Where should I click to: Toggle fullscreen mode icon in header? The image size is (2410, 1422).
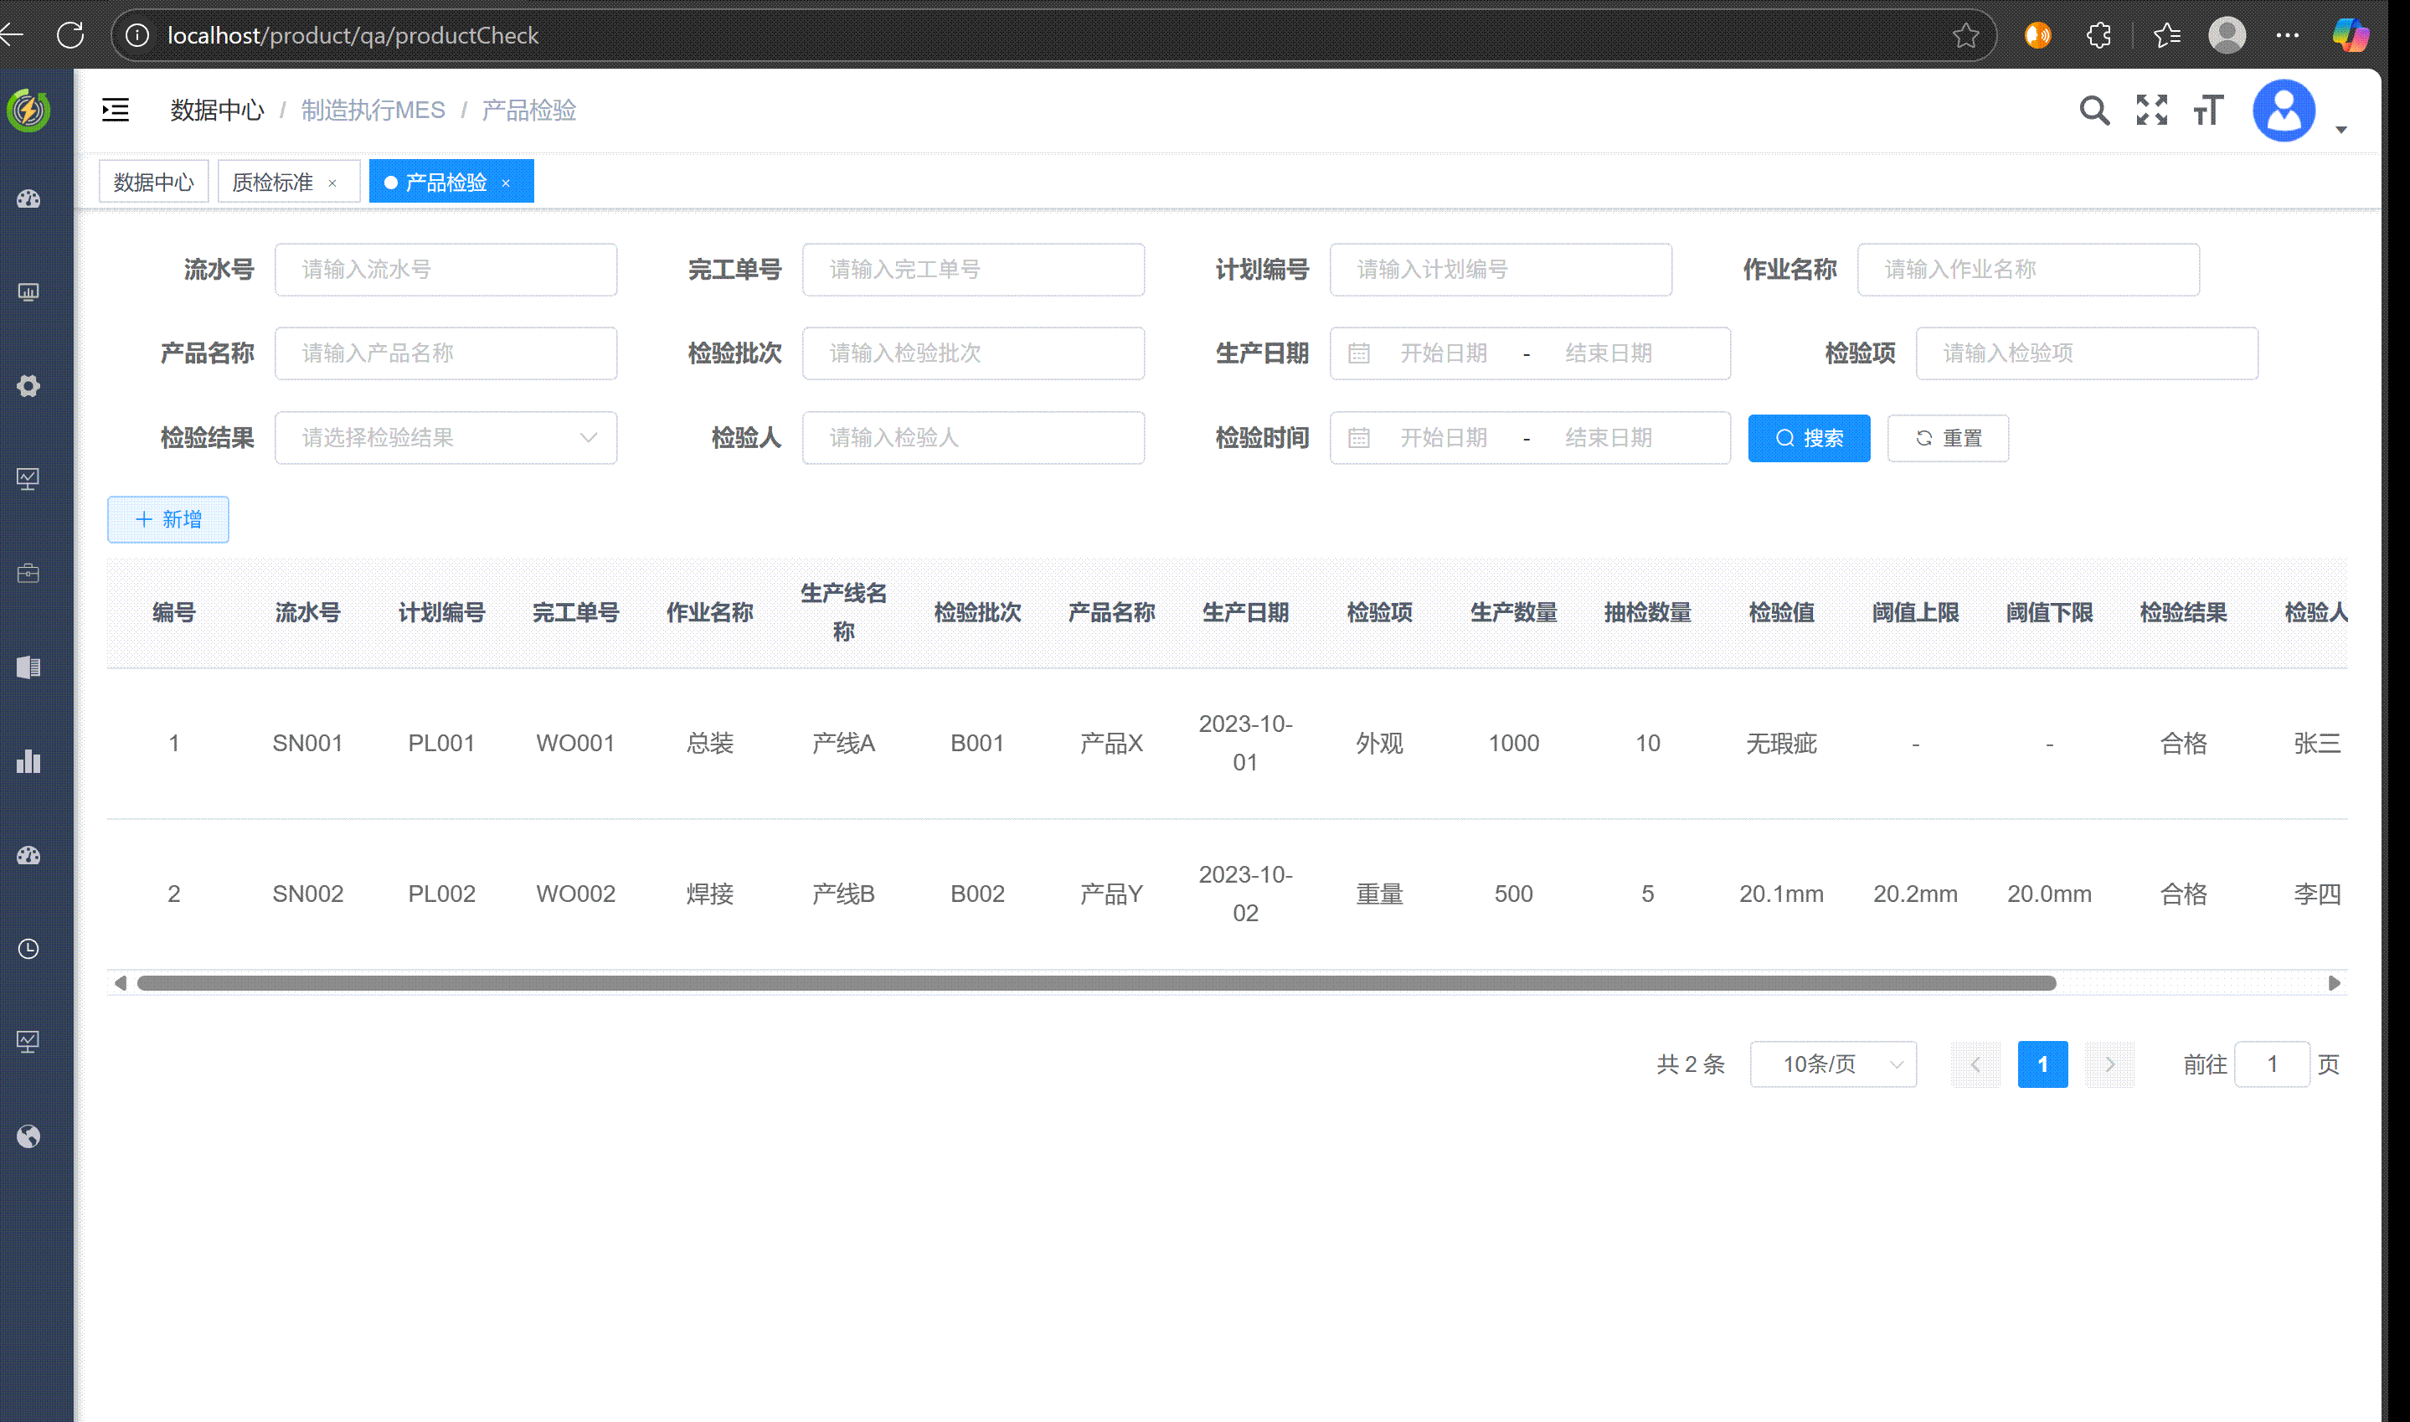2151,111
